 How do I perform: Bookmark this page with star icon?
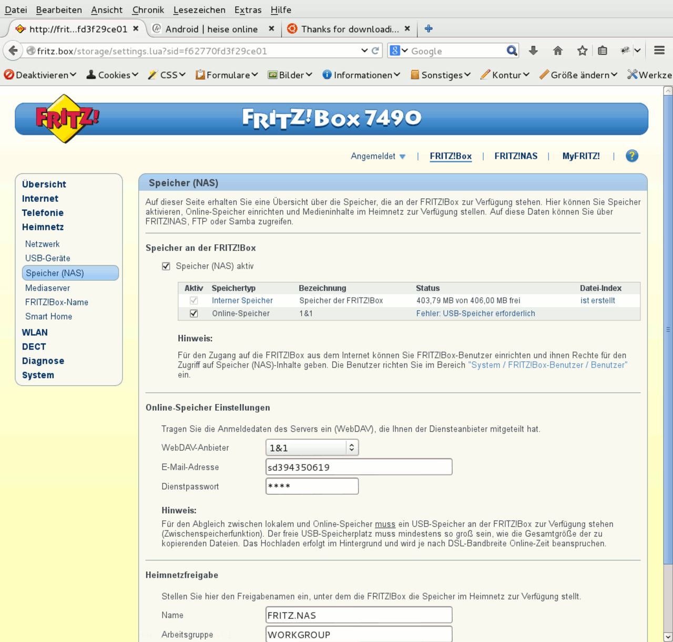click(582, 50)
